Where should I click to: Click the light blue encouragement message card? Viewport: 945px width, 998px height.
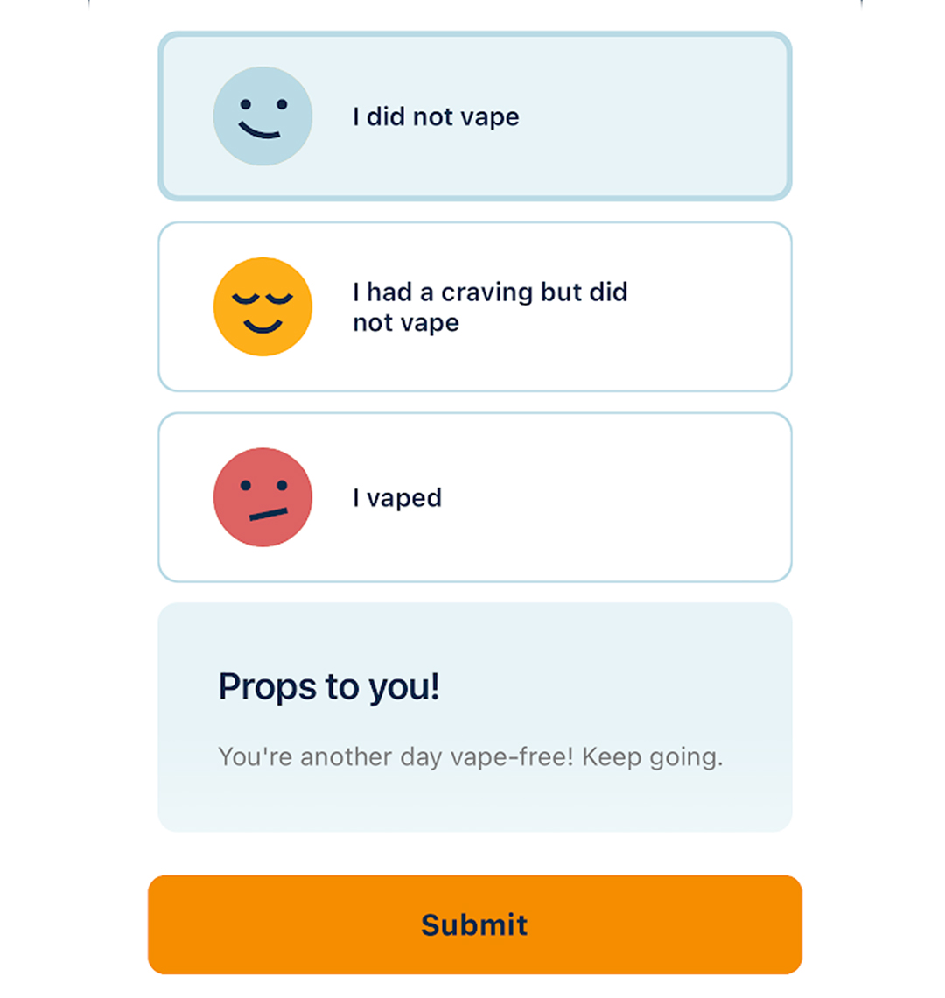tap(475, 717)
